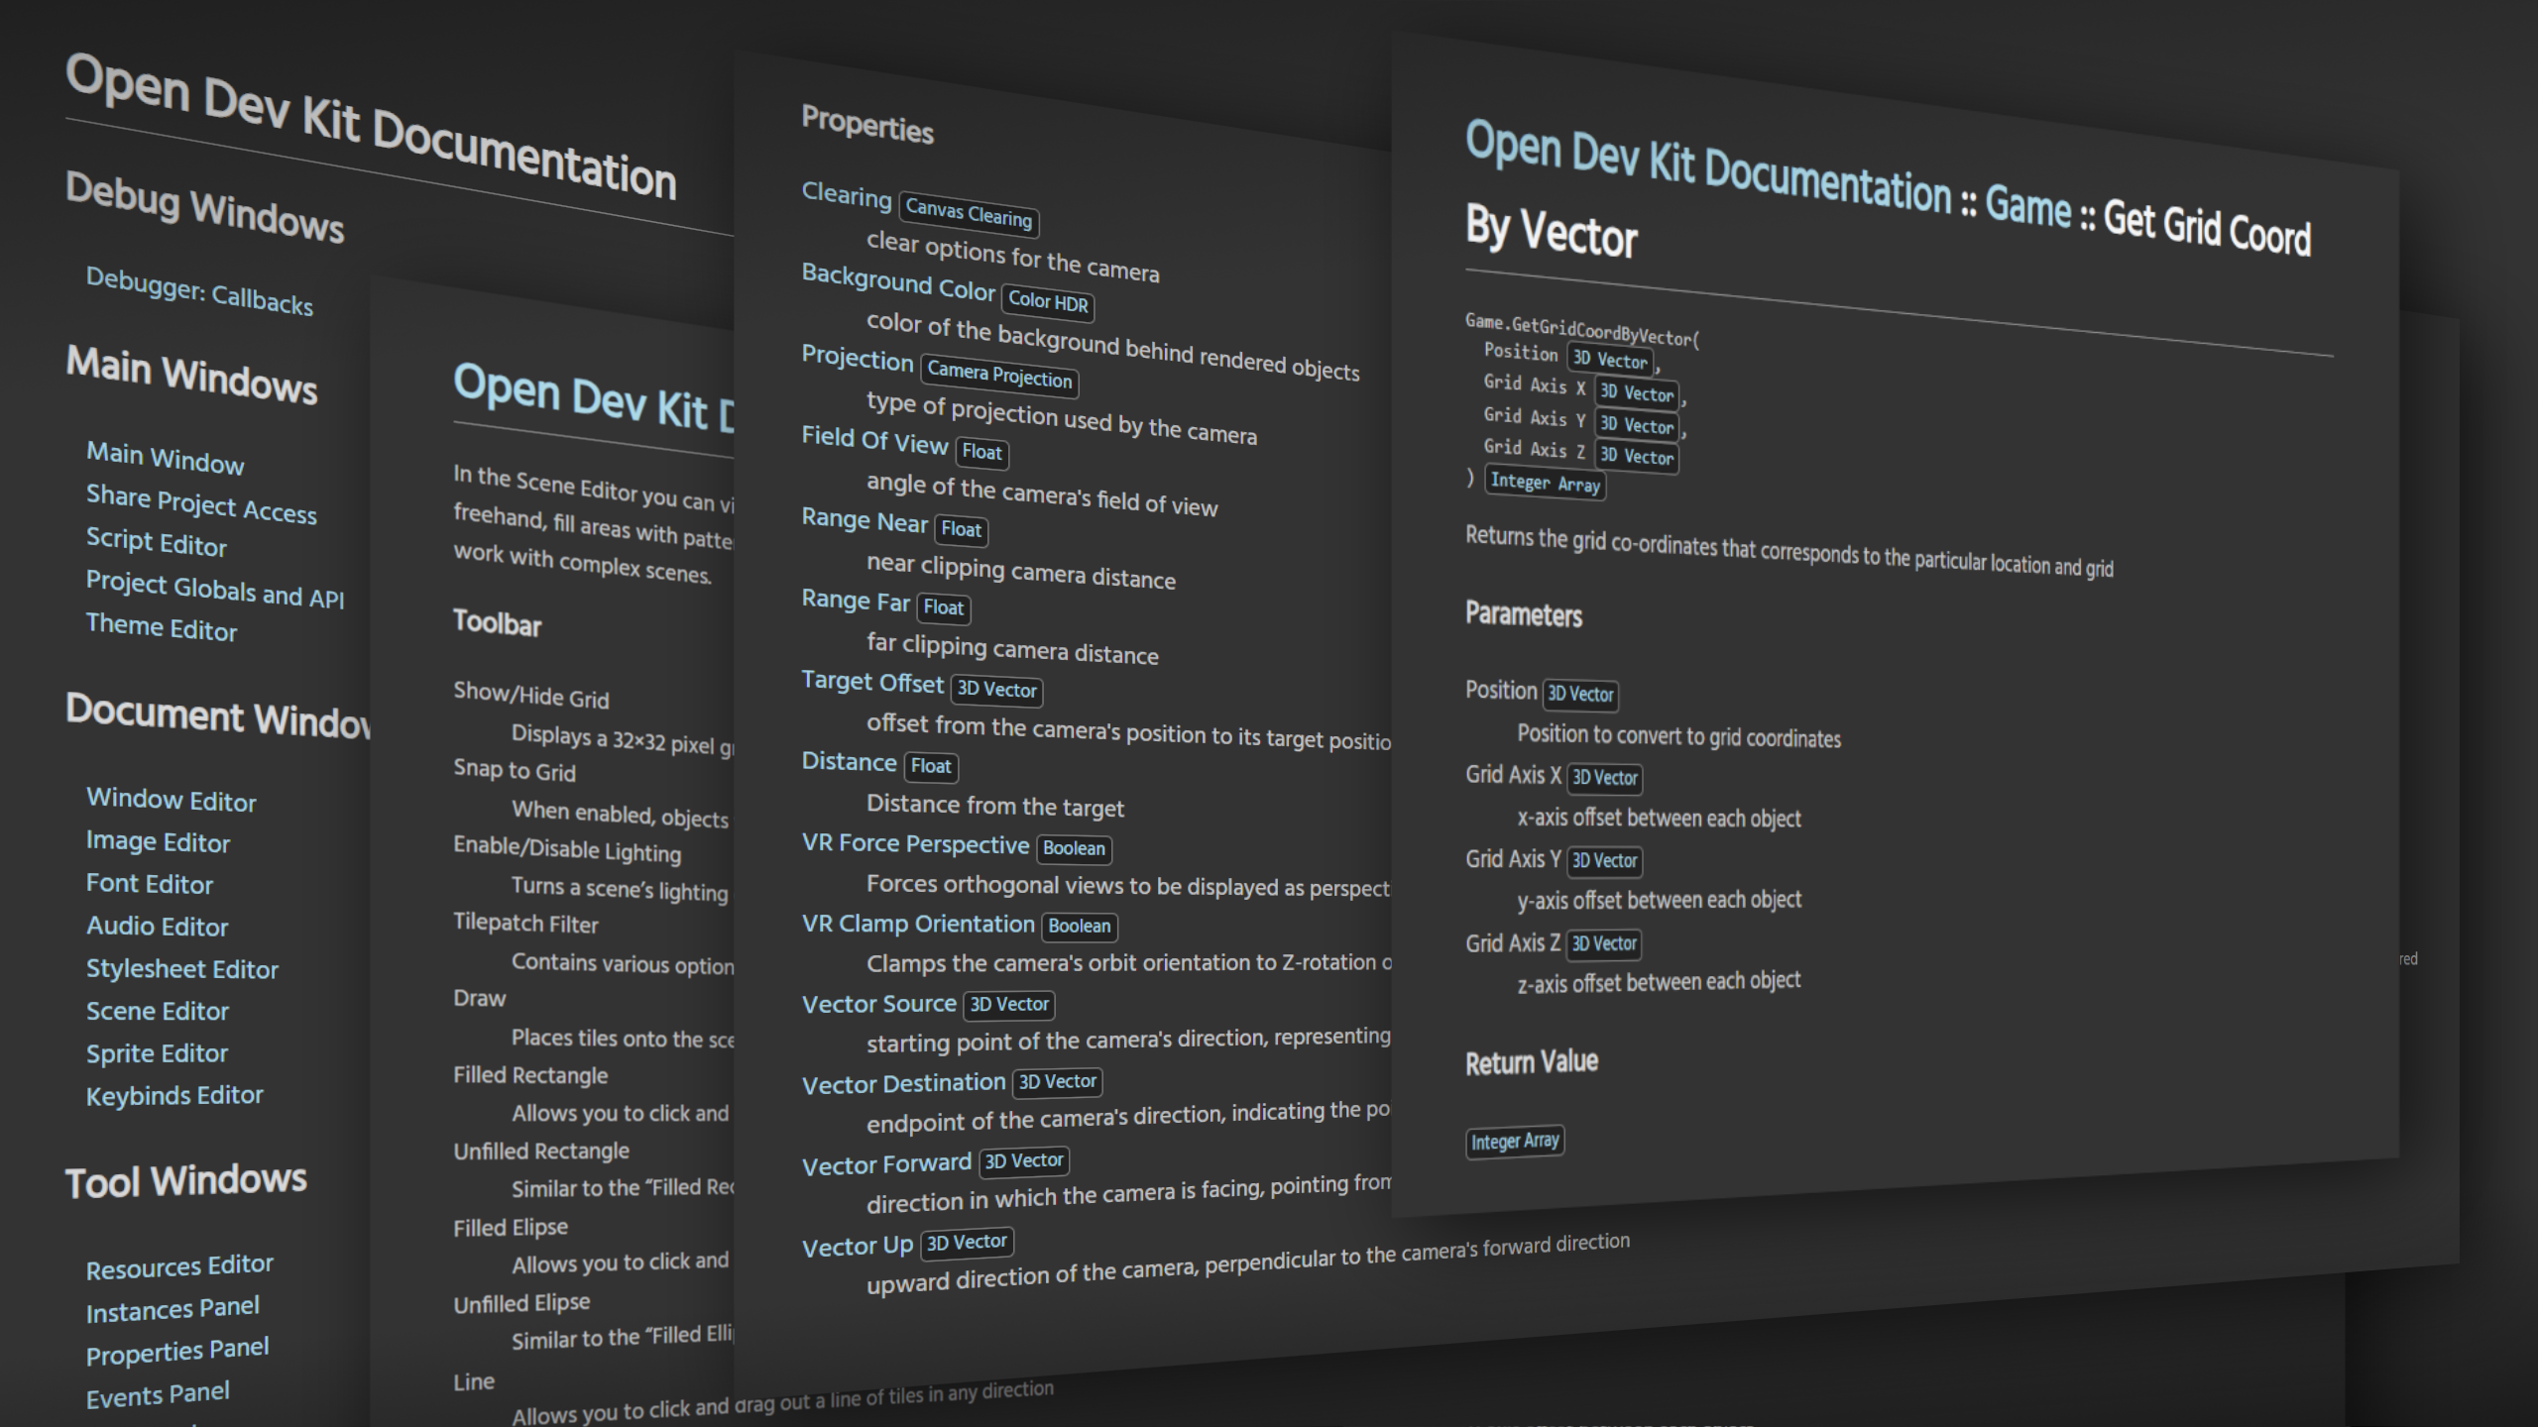2538x1427 pixels.
Task: Open the Font Editor link
Action: point(150,883)
